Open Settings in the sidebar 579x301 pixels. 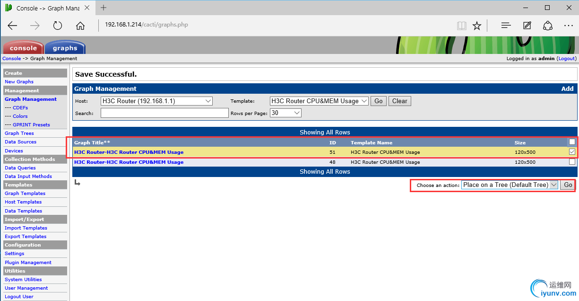click(x=14, y=254)
